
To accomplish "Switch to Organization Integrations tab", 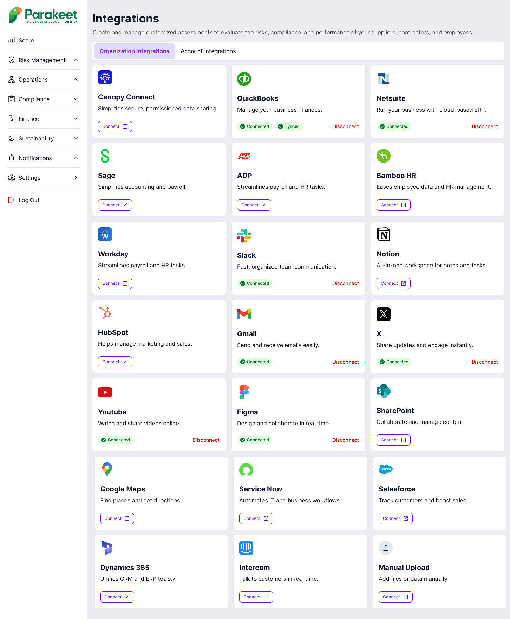I will [135, 51].
